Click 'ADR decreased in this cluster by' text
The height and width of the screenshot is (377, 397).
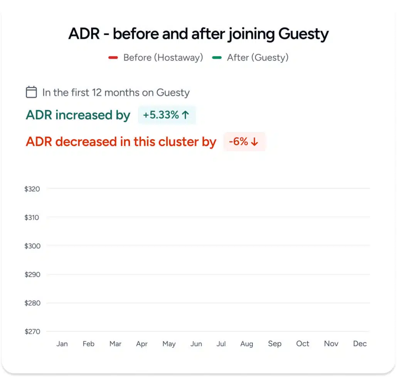pyautogui.click(x=121, y=142)
